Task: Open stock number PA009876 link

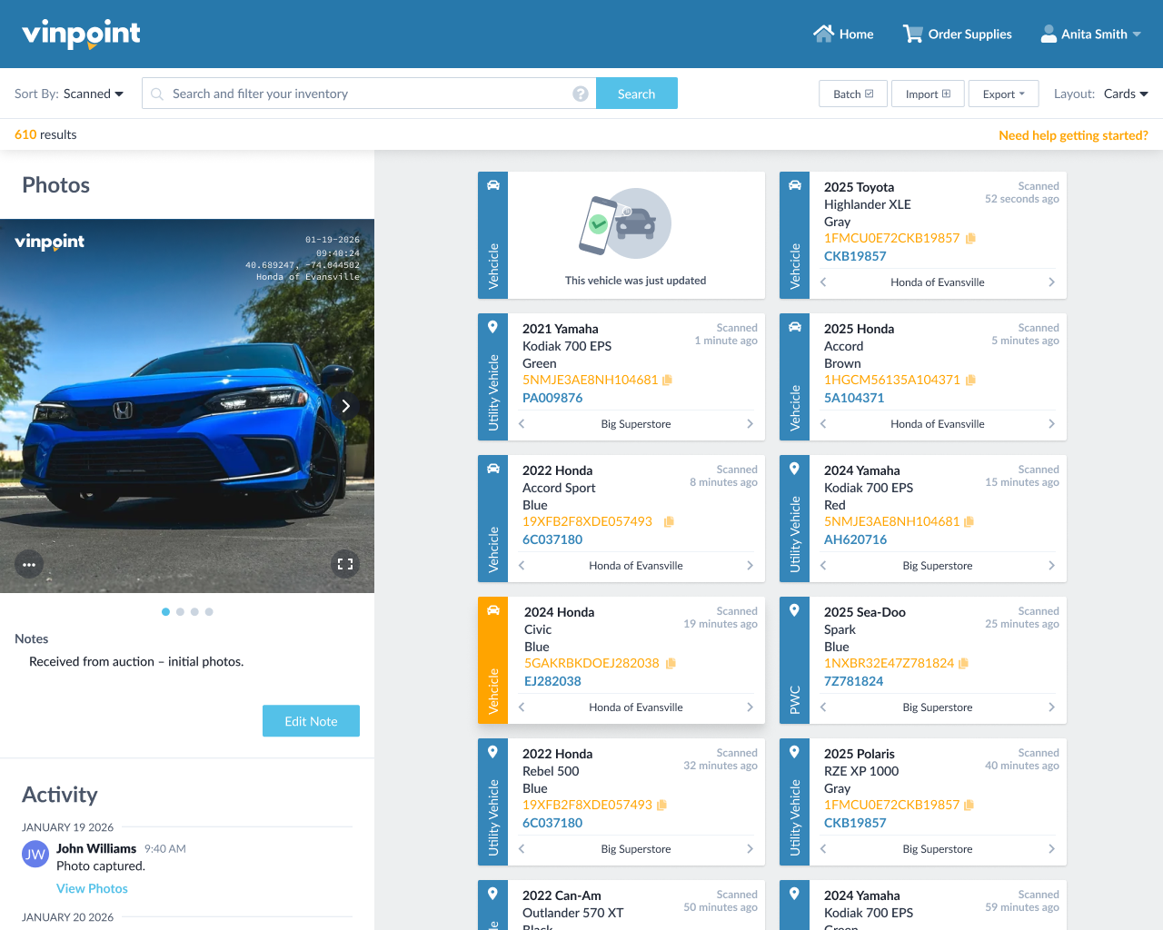Action: 552,398
